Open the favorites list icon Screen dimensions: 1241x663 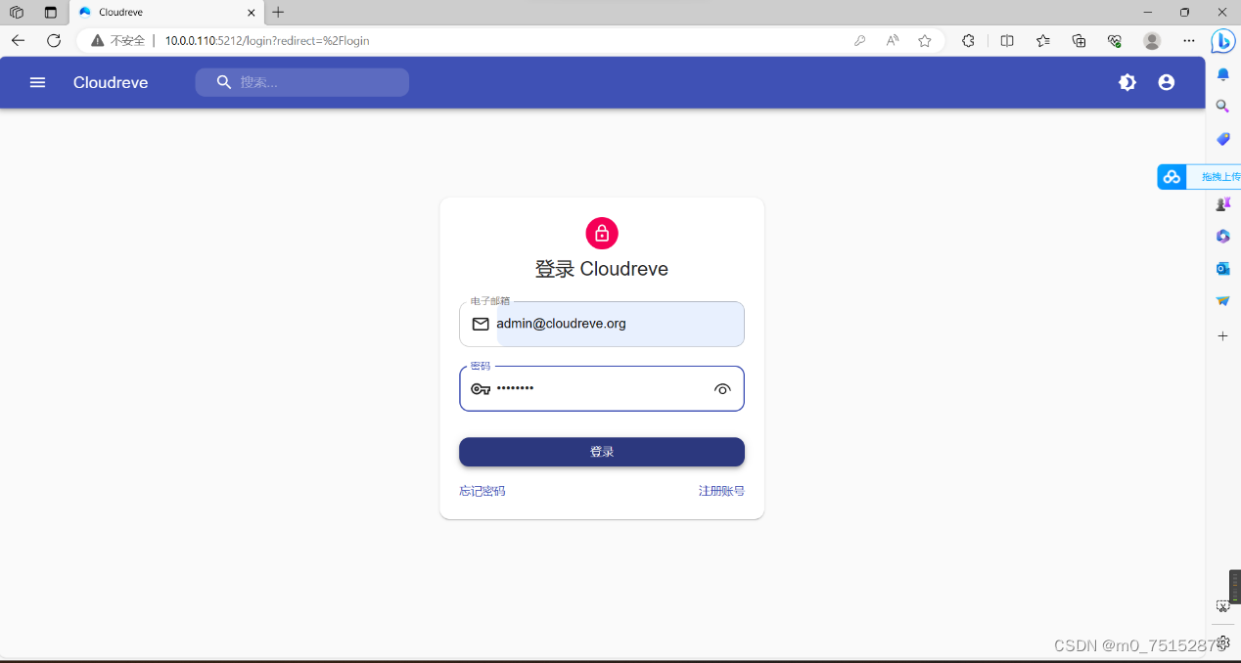[1043, 41]
